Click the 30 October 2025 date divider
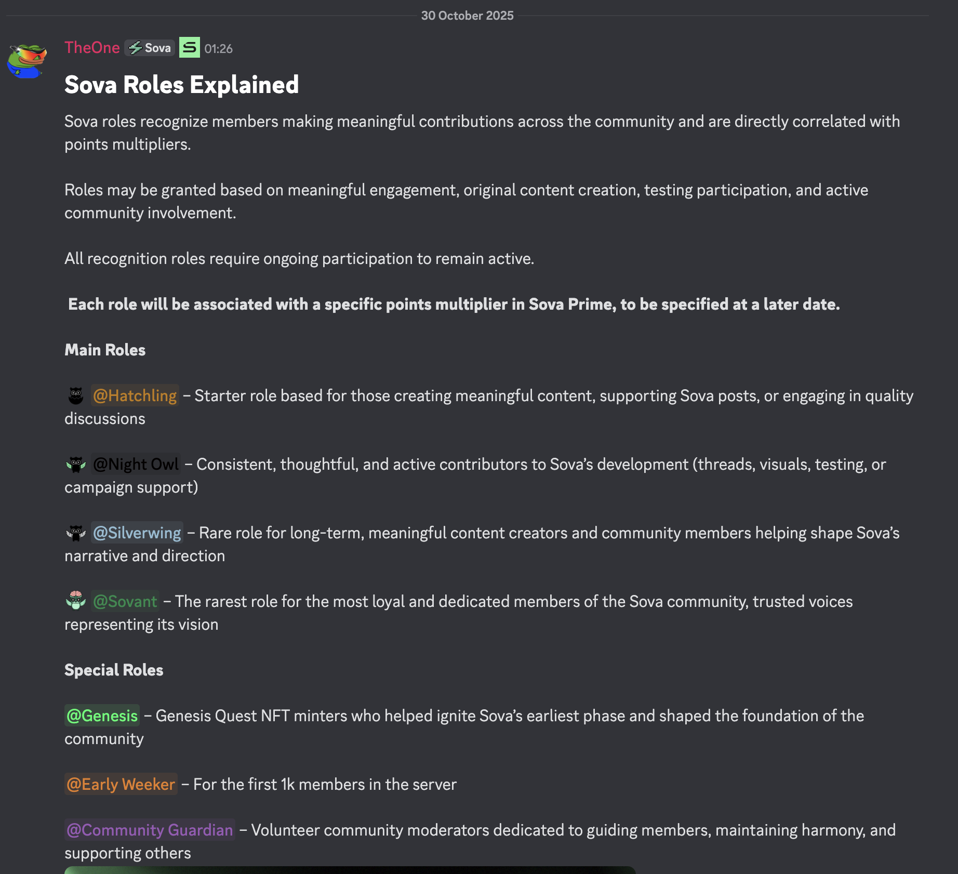The image size is (958, 874). [x=467, y=16]
